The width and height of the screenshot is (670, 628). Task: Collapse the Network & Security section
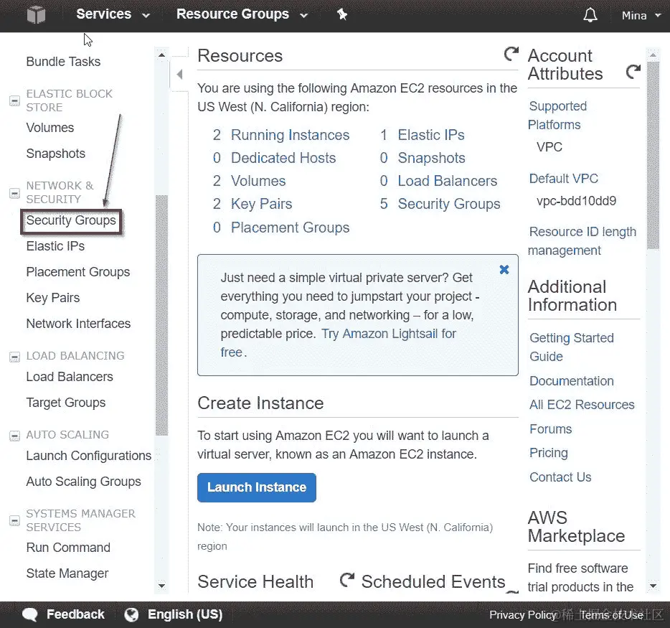[x=14, y=193]
